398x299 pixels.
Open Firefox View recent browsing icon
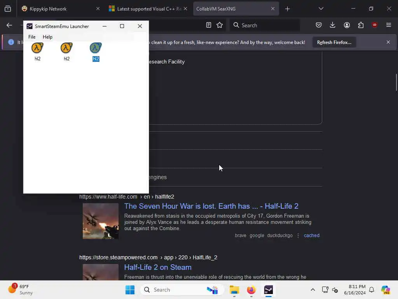[x=8, y=9]
